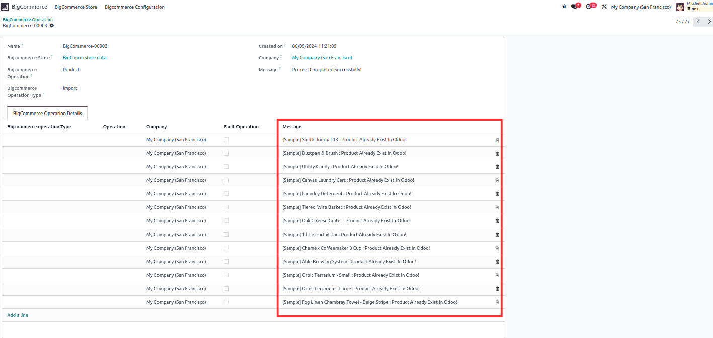This screenshot has height=338, width=713.
Task: Open the BigCommerce Store menu
Action: [76, 7]
